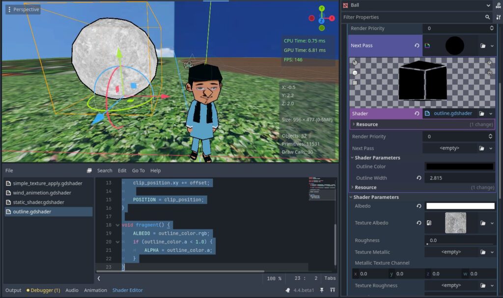503x298 pixels.
Task: Click the 4.4.beta1 version link
Action: [304, 290]
